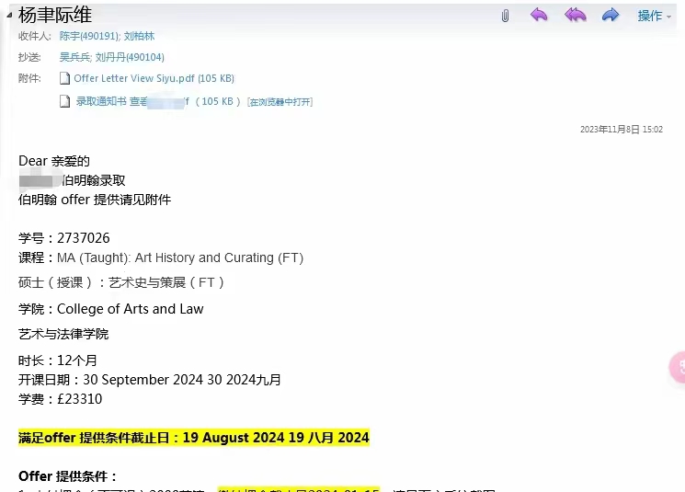The height and width of the screenshot is (492, 685).
Task: Click file icon beside Offer Letter View Siyu.pdf
Action: point(64,79)
